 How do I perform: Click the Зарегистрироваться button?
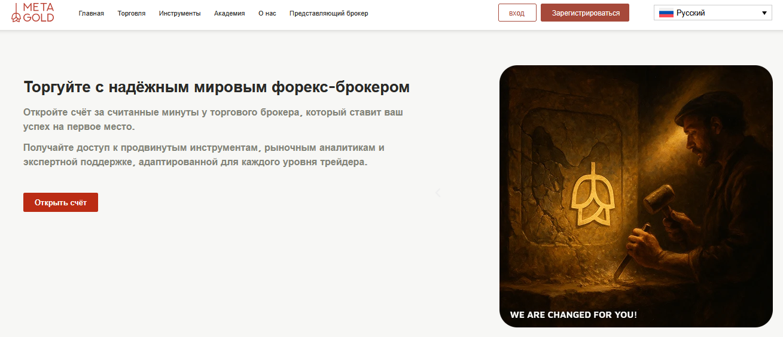pos(585,13)
